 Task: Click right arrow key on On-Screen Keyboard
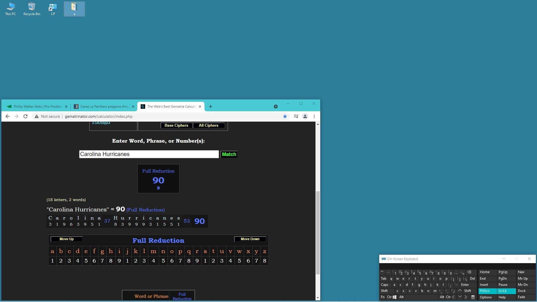[x=466, y=297]
